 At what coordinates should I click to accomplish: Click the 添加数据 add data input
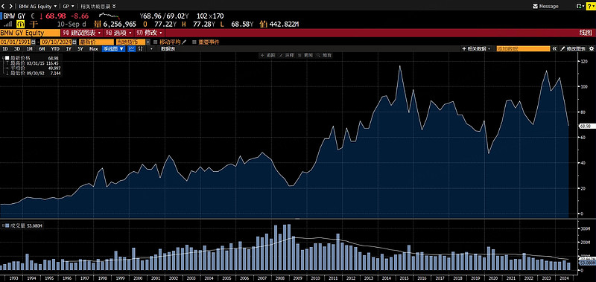click(x=523, y=48)
